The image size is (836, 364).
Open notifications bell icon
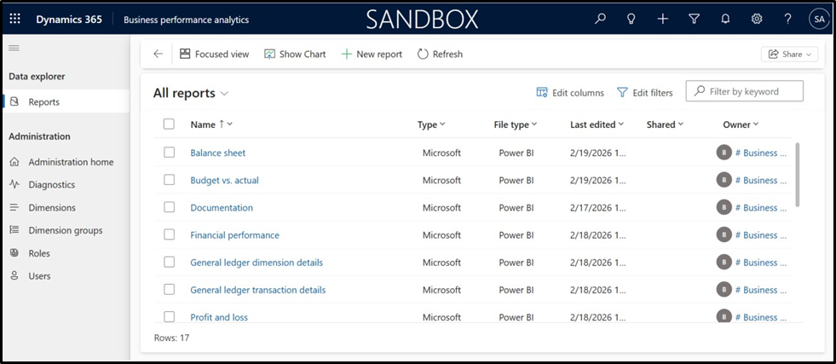tap(725, 20)
